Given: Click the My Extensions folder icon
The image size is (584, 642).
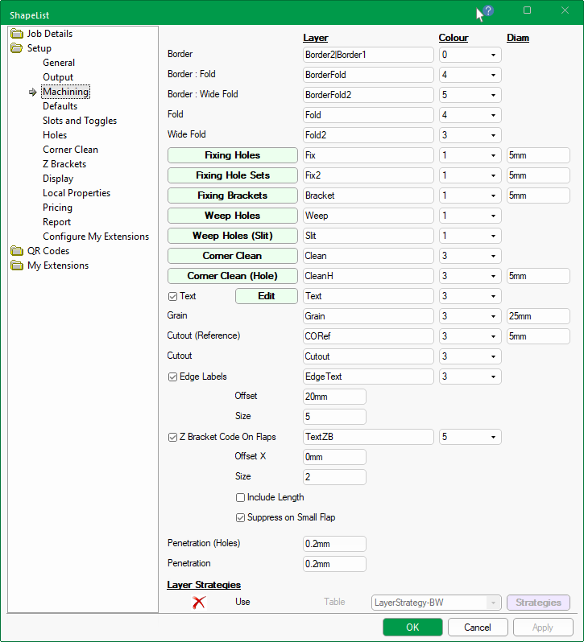Looking at the screenshot, I should pyautogui.click(x=17, y=265).
